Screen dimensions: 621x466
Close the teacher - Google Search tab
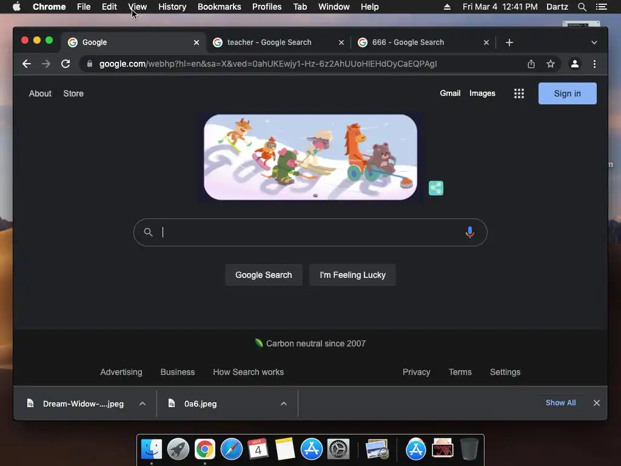tap(341, 42)
